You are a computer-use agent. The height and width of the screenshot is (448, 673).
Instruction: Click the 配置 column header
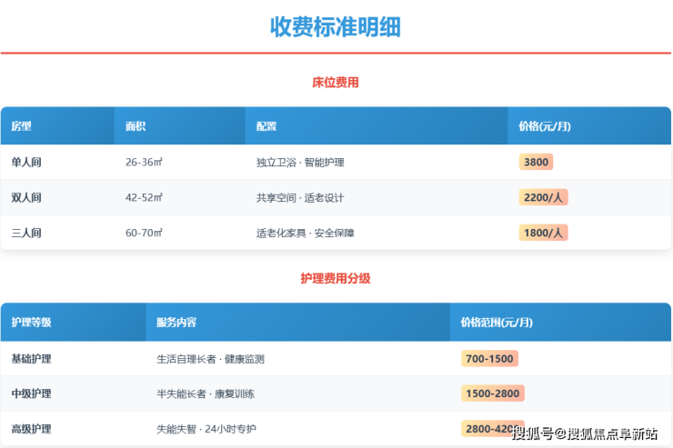click(266, 126)
